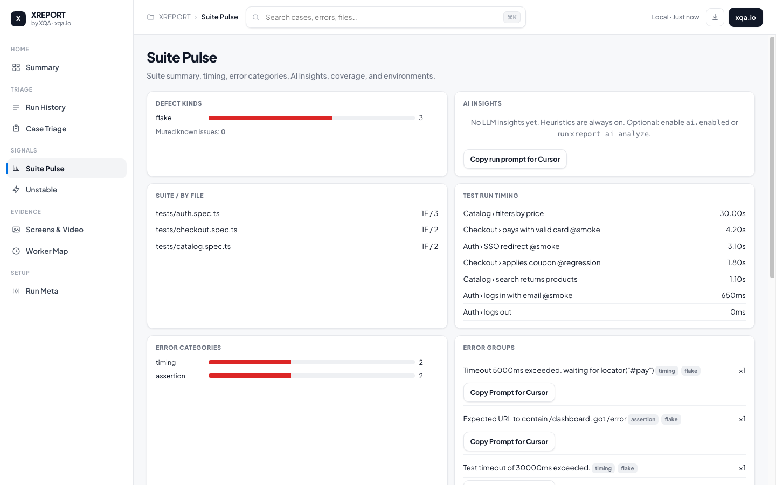Screen dimensions: 776x485
Task: Click the assertion error category bar
Action: tap(311, 376)
